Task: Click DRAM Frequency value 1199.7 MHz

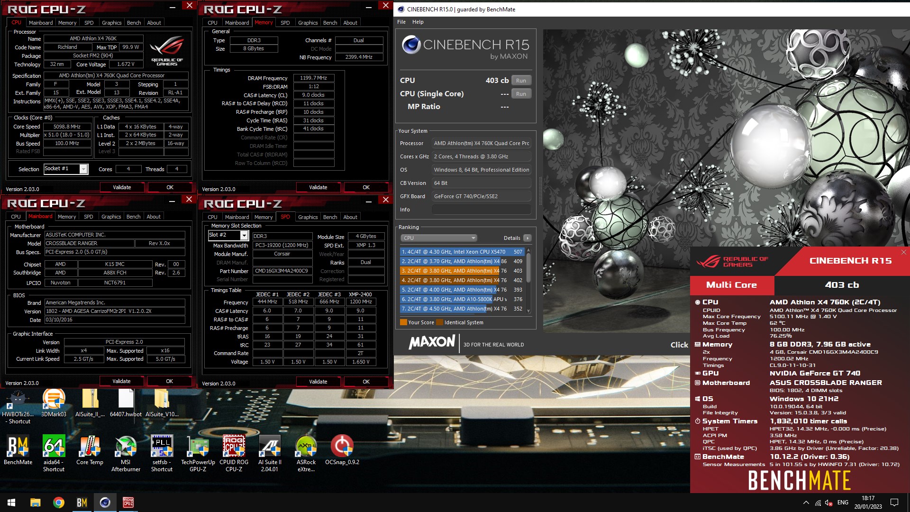Action: point(314,78)
